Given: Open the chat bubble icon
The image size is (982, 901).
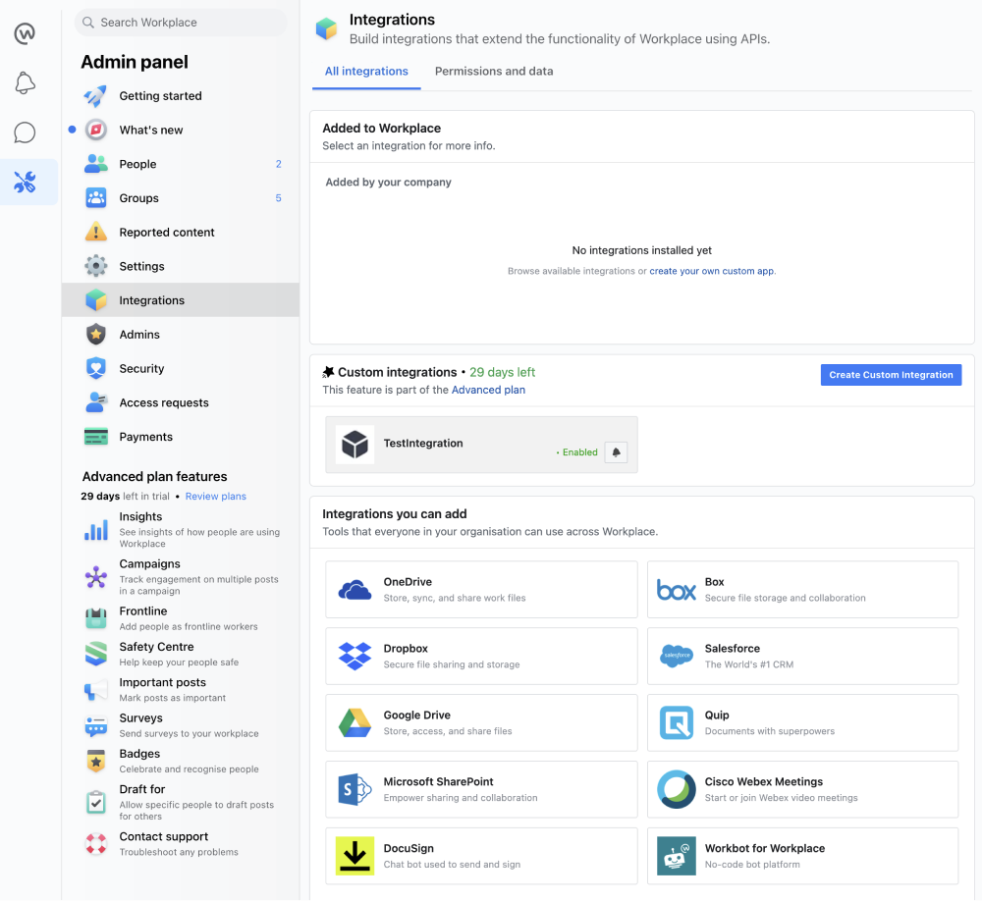Looking at the screenshot, I should (x=26, y=132).
